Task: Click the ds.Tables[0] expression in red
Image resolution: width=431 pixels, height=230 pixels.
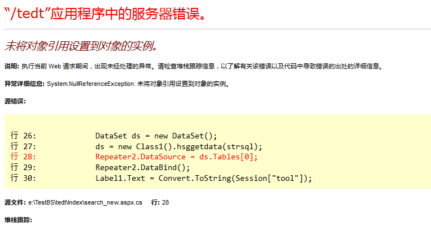Action: [228, 157]
